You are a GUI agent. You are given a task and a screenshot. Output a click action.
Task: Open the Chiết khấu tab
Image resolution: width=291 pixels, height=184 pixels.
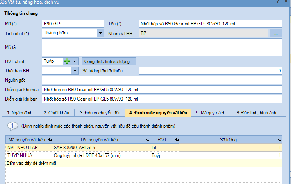(x=56, y=113)
